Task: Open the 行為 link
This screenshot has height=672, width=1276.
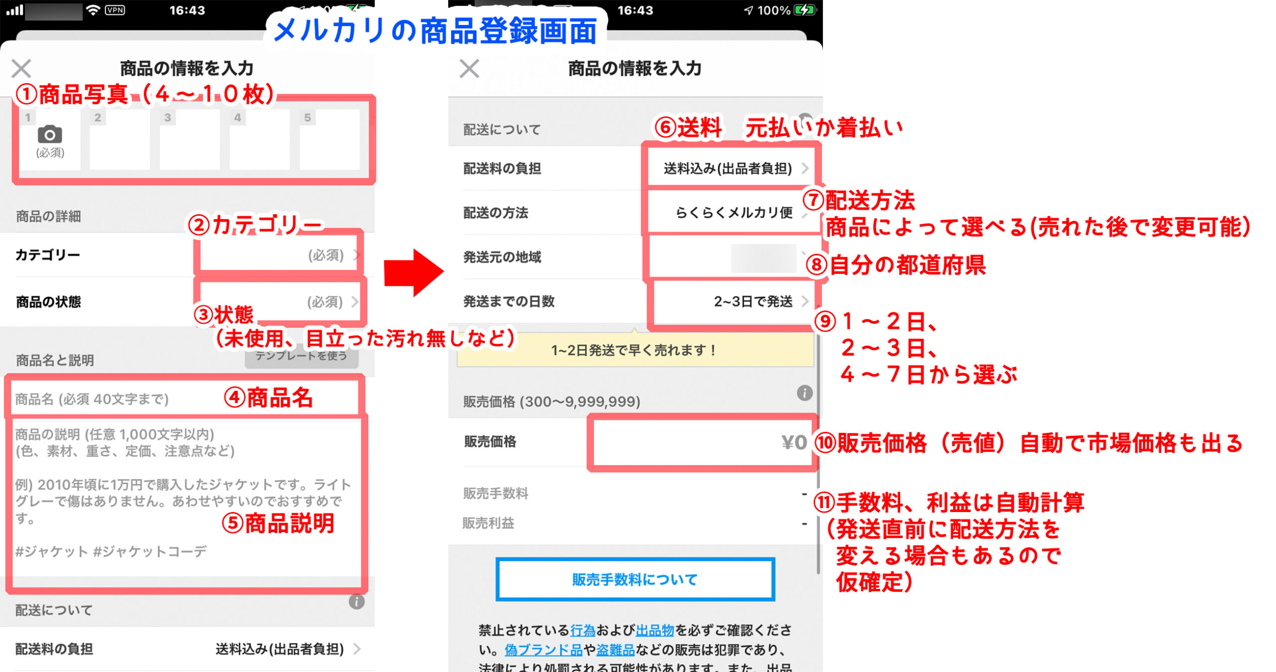Action: pyautogui.click(x=583, y=630)
